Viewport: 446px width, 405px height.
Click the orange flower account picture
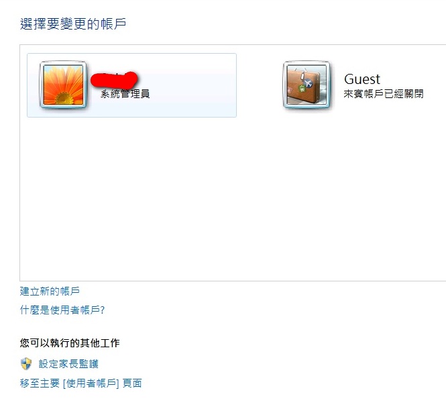tap(63, 85)
